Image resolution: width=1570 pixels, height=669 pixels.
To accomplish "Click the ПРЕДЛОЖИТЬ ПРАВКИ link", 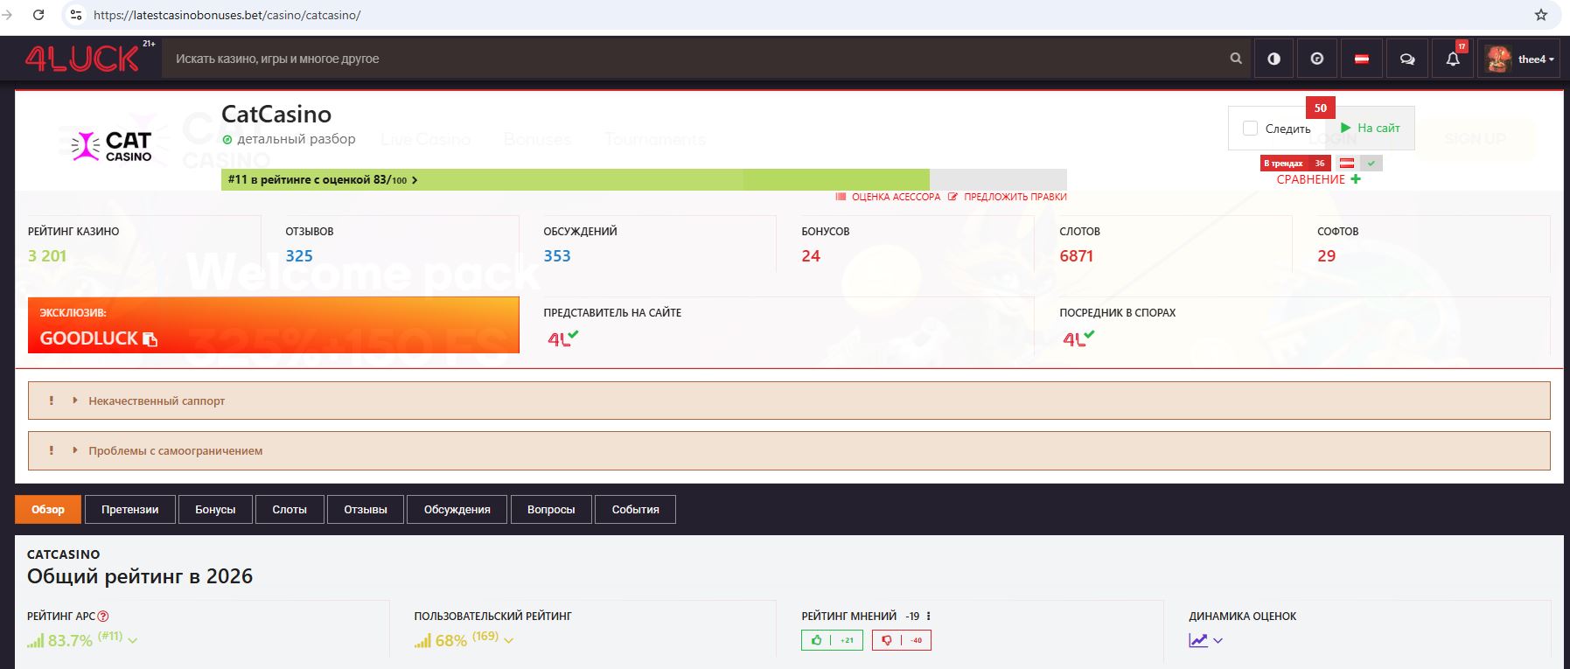I will (x=1015, y=197).
